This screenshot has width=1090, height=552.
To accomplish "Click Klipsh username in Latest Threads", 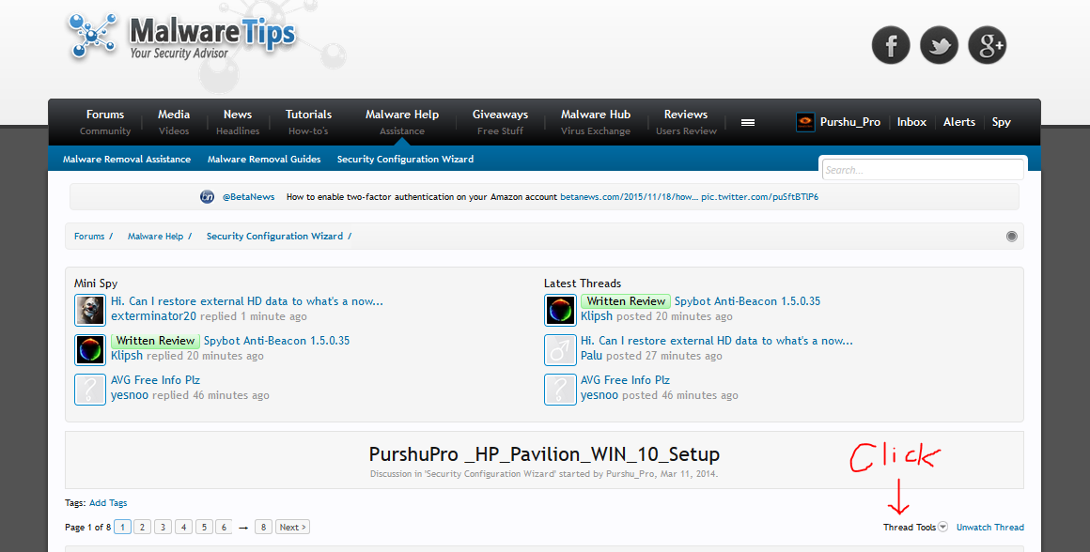I will coord(597,316).
